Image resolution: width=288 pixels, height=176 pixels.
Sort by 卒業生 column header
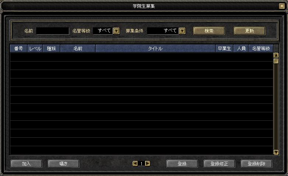point(224,49)
